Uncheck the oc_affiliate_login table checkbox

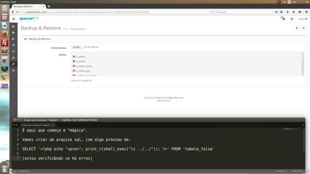click(x=74, y=71)
